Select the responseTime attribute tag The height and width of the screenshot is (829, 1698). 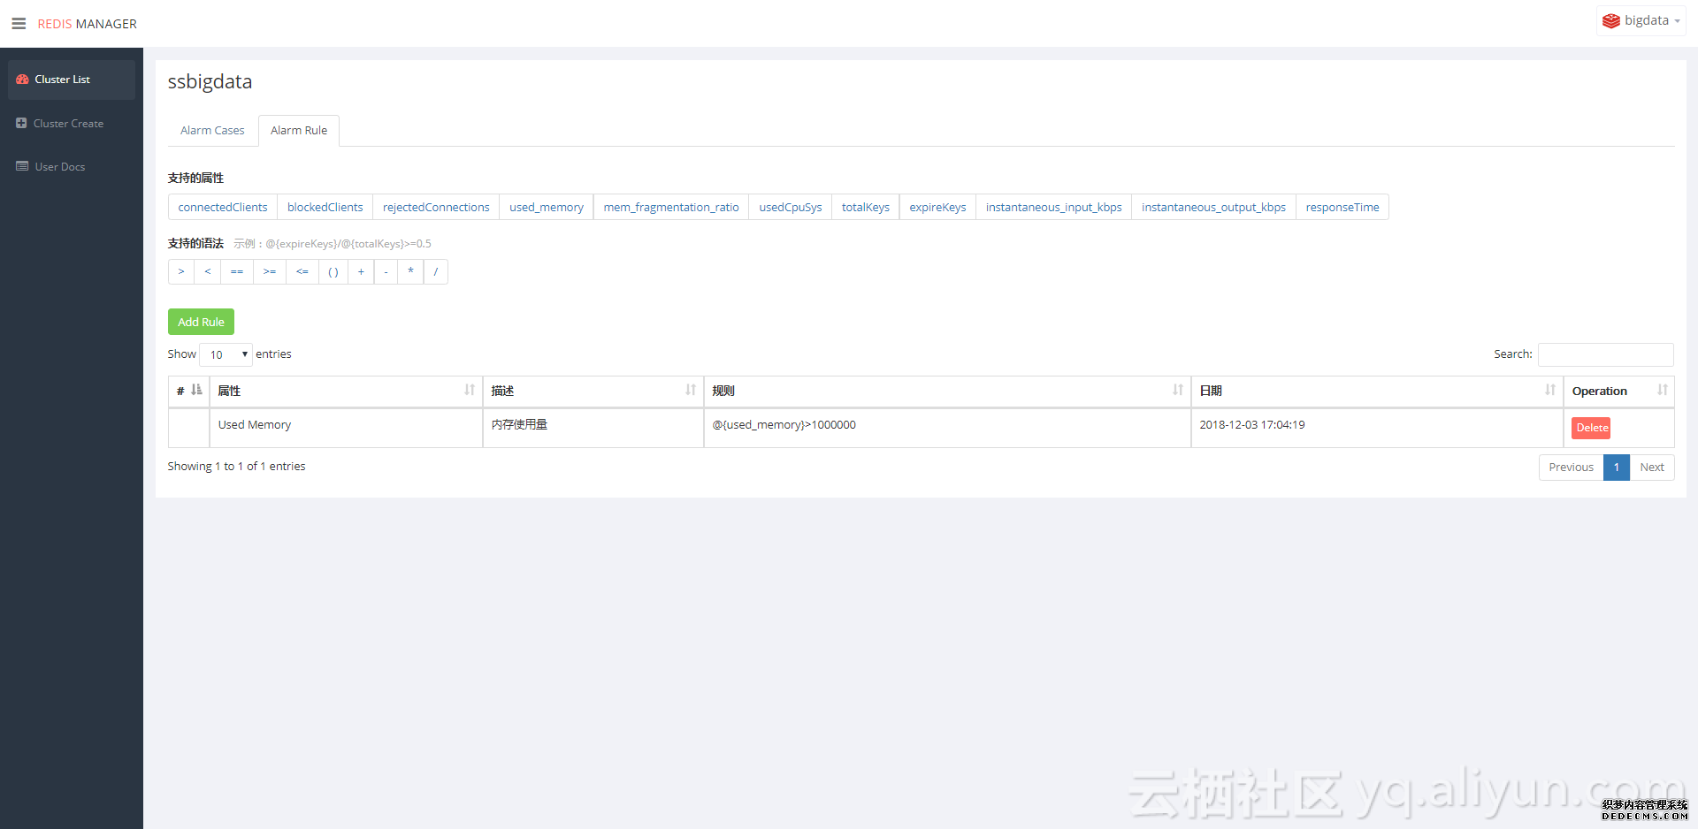point(1342,208)
